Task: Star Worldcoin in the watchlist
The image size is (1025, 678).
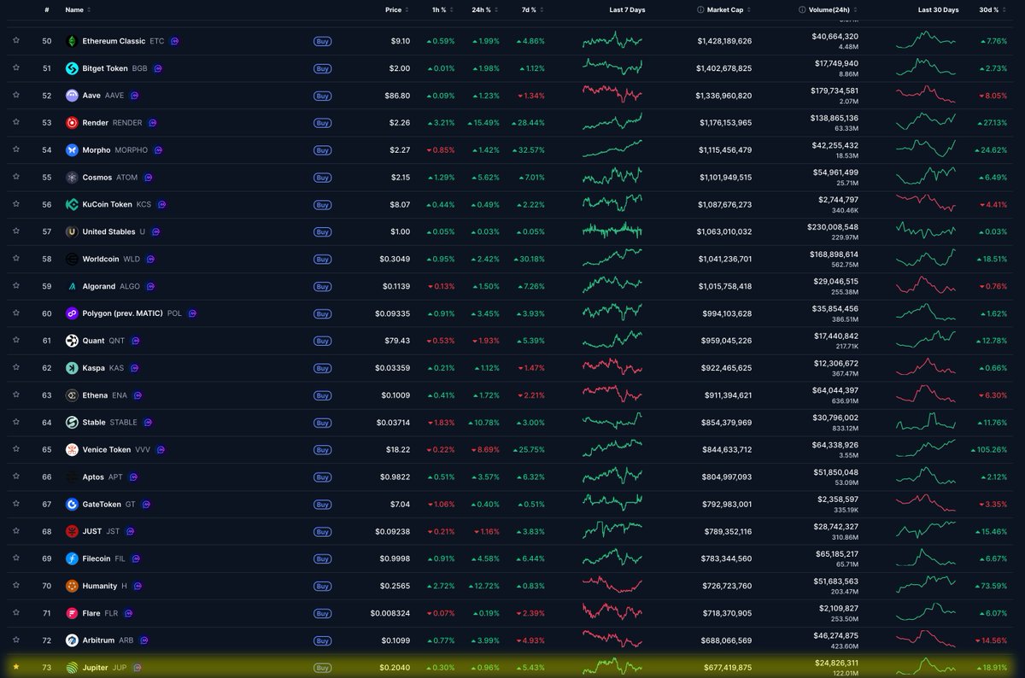Action: coord(15,259)
